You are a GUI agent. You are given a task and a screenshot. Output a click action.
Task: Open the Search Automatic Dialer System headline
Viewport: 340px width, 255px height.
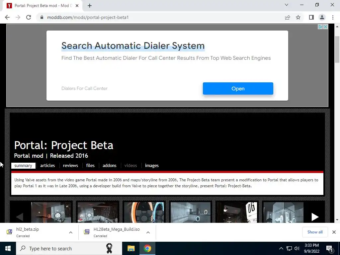point(133,46)
